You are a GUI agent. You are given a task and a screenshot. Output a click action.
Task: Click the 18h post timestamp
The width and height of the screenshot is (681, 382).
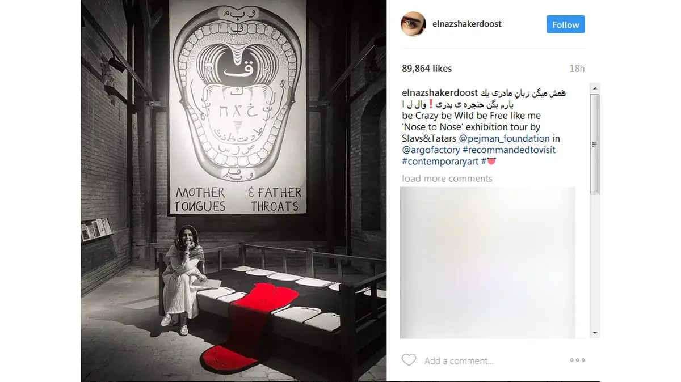pos(577,69)
